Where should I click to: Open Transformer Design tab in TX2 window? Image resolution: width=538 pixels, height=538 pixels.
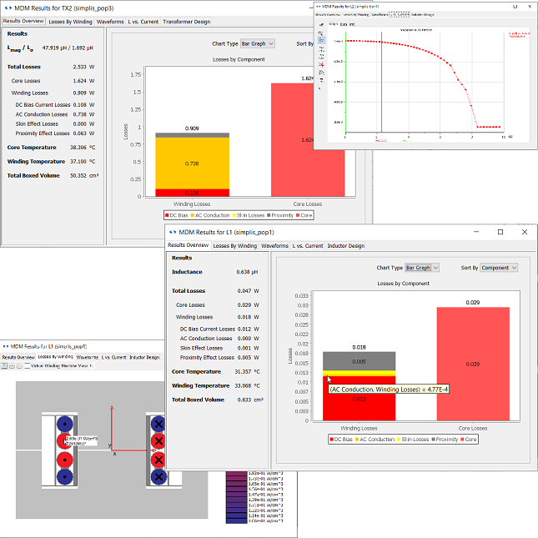tap(187, 22)
